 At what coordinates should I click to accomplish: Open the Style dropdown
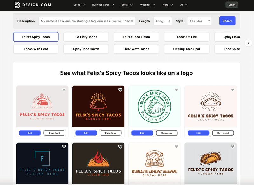point(199,21)
